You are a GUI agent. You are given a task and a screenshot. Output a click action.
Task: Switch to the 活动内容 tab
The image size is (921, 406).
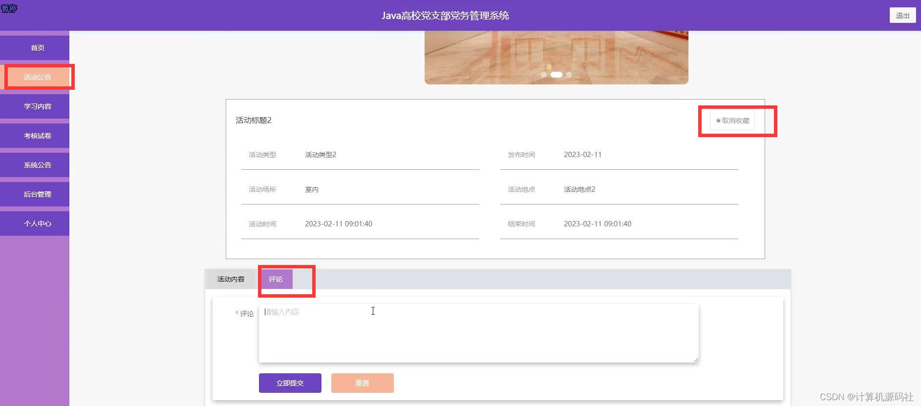[231, 279]
